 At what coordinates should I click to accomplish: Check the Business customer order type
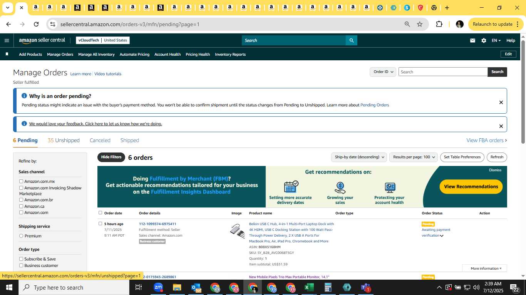[21, 265]
